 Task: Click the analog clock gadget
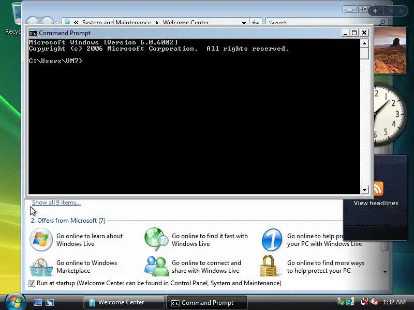point(390,114)
